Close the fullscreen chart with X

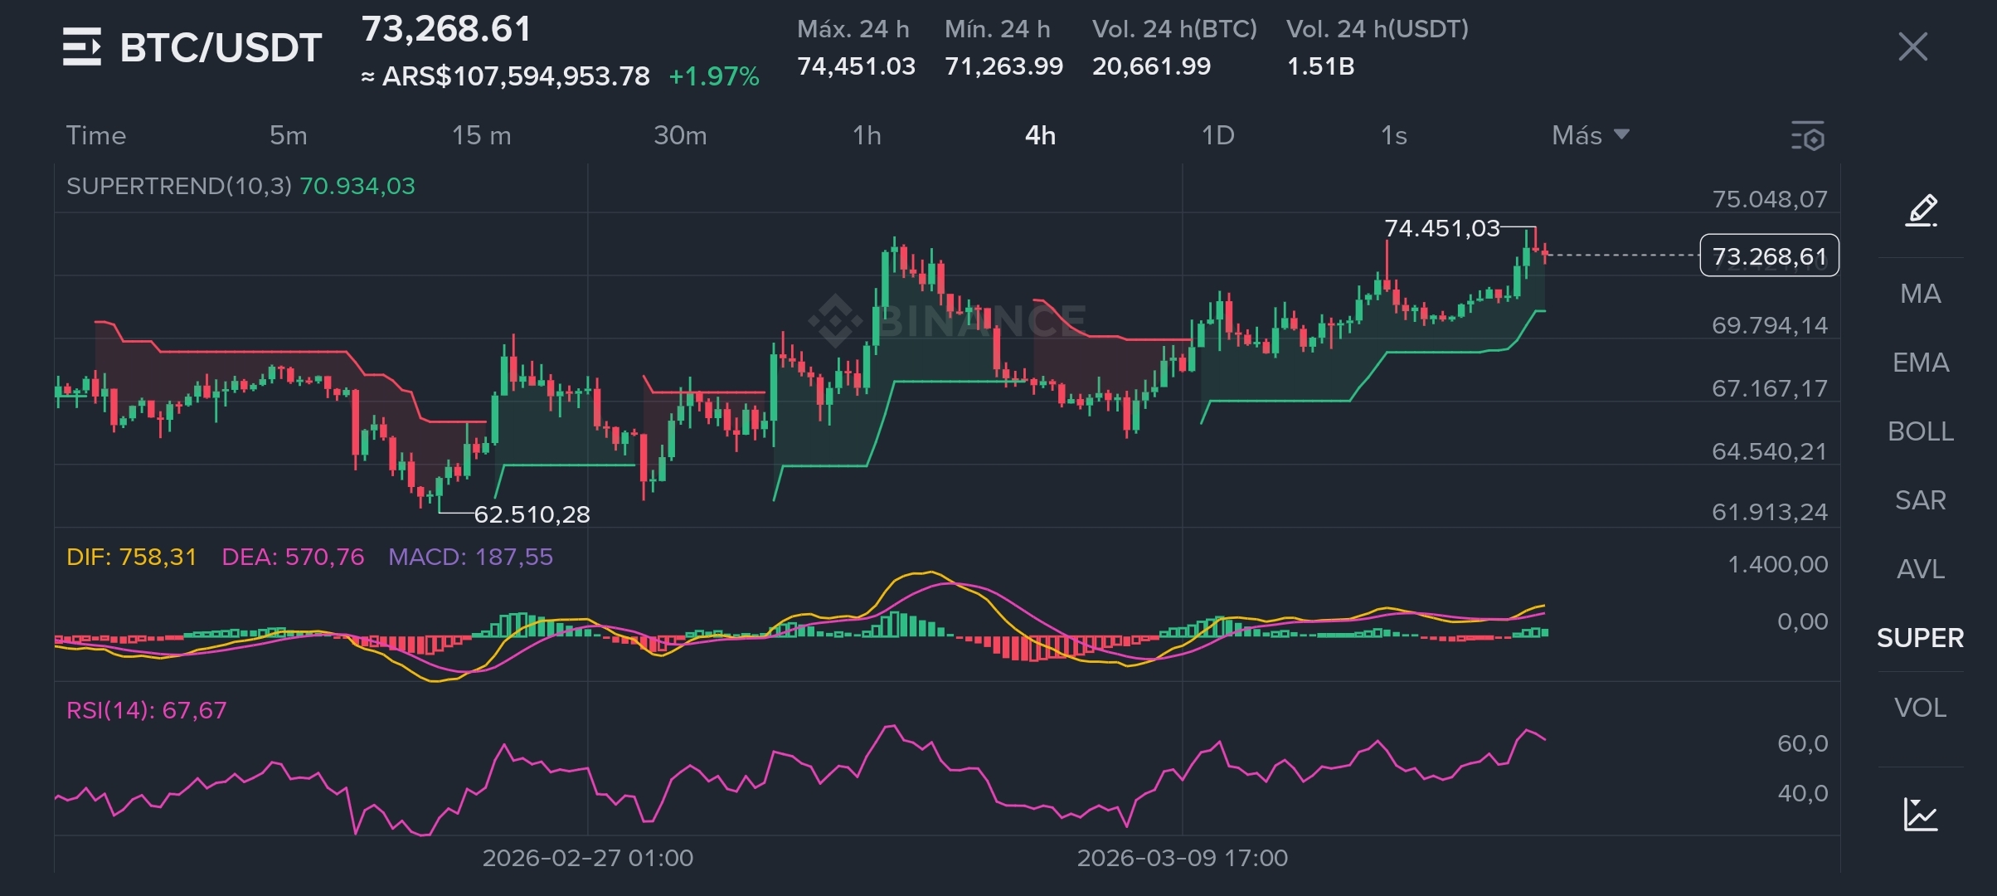1912,46
